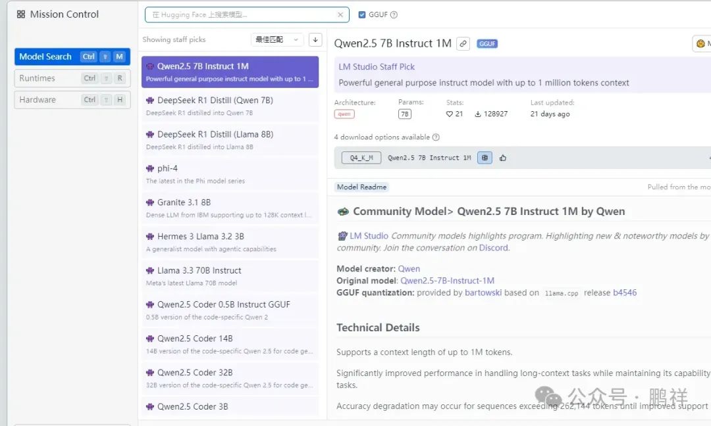
Task: Click the GGUF badge next to title
Action: click(x=487, y=44)
